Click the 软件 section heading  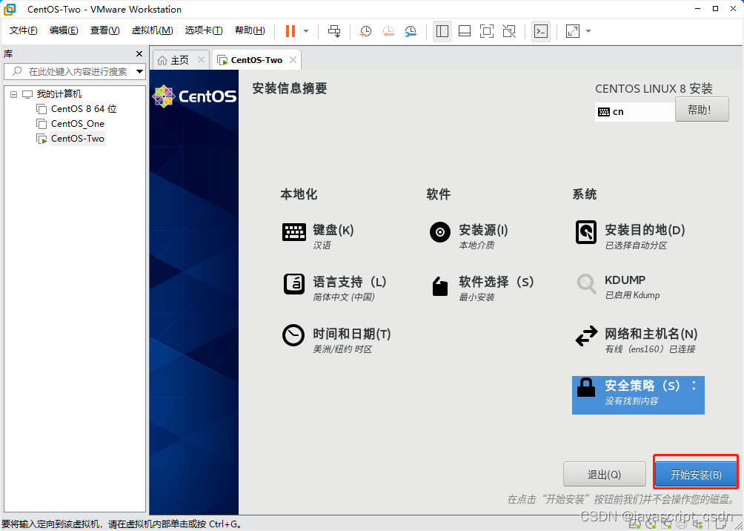click(x=439, y=194)
